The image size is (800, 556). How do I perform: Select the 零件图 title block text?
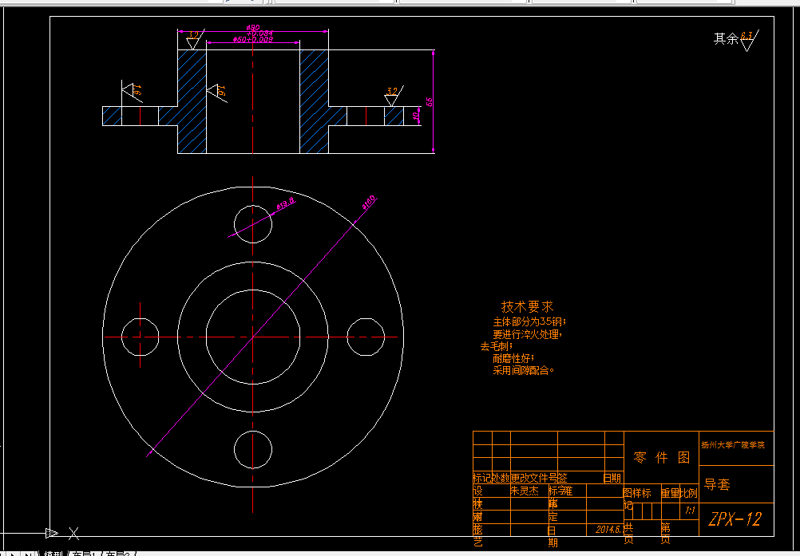point(662,458)
